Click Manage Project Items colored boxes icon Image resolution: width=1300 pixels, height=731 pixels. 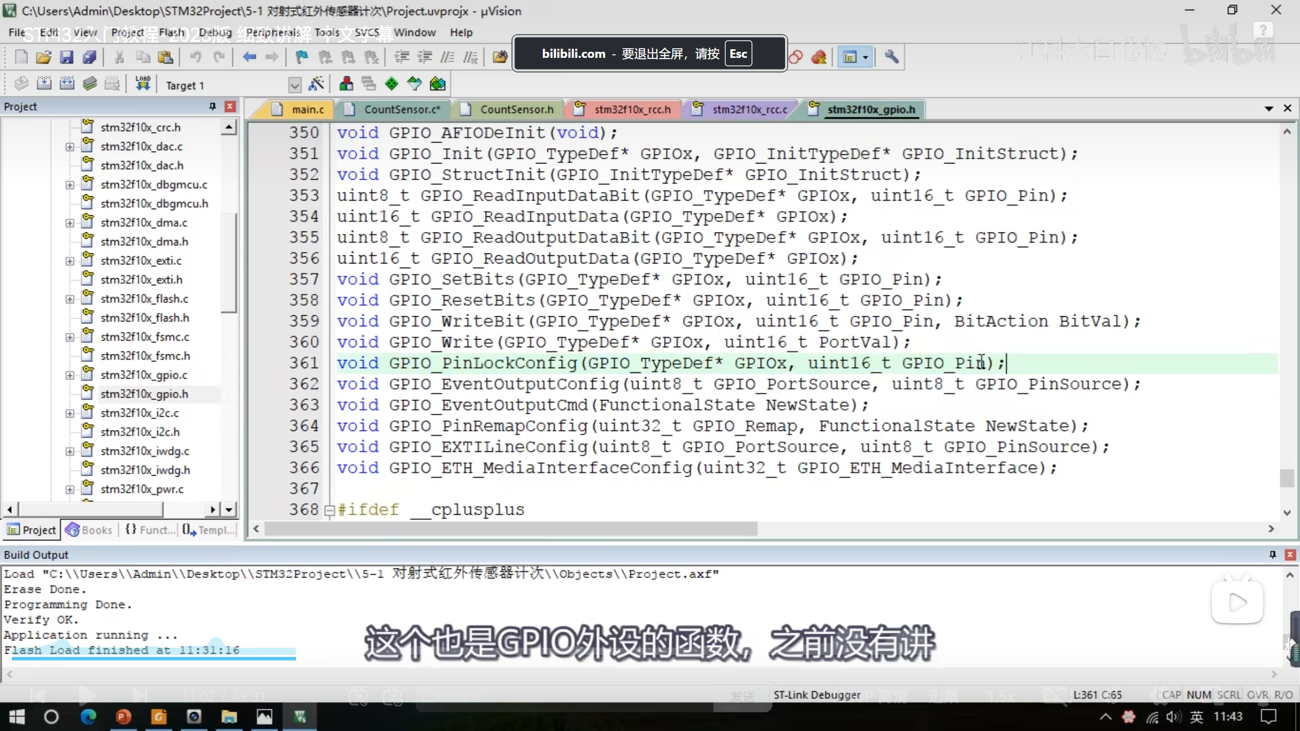tap(346, 84)
